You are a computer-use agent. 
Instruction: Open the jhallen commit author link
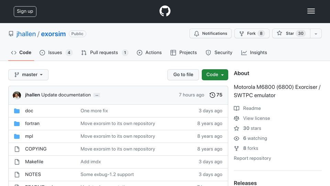(x=32, y=95)
